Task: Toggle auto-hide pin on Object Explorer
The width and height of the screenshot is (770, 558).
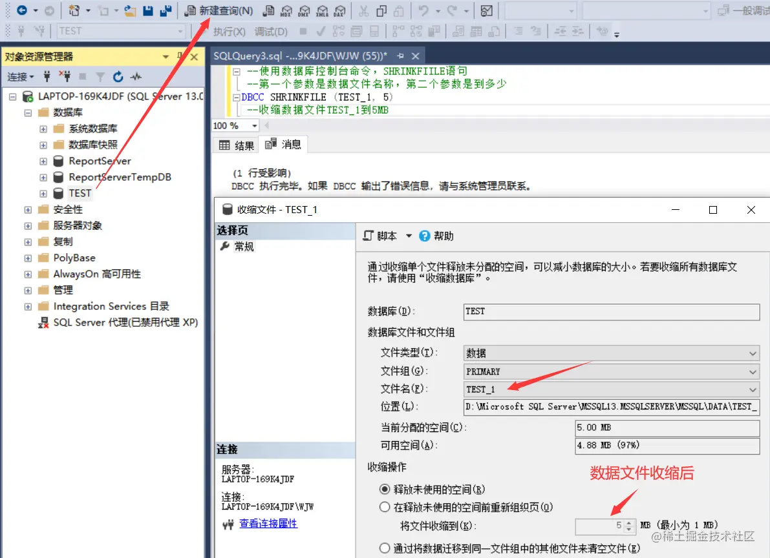Action: [x=180, y=56]
